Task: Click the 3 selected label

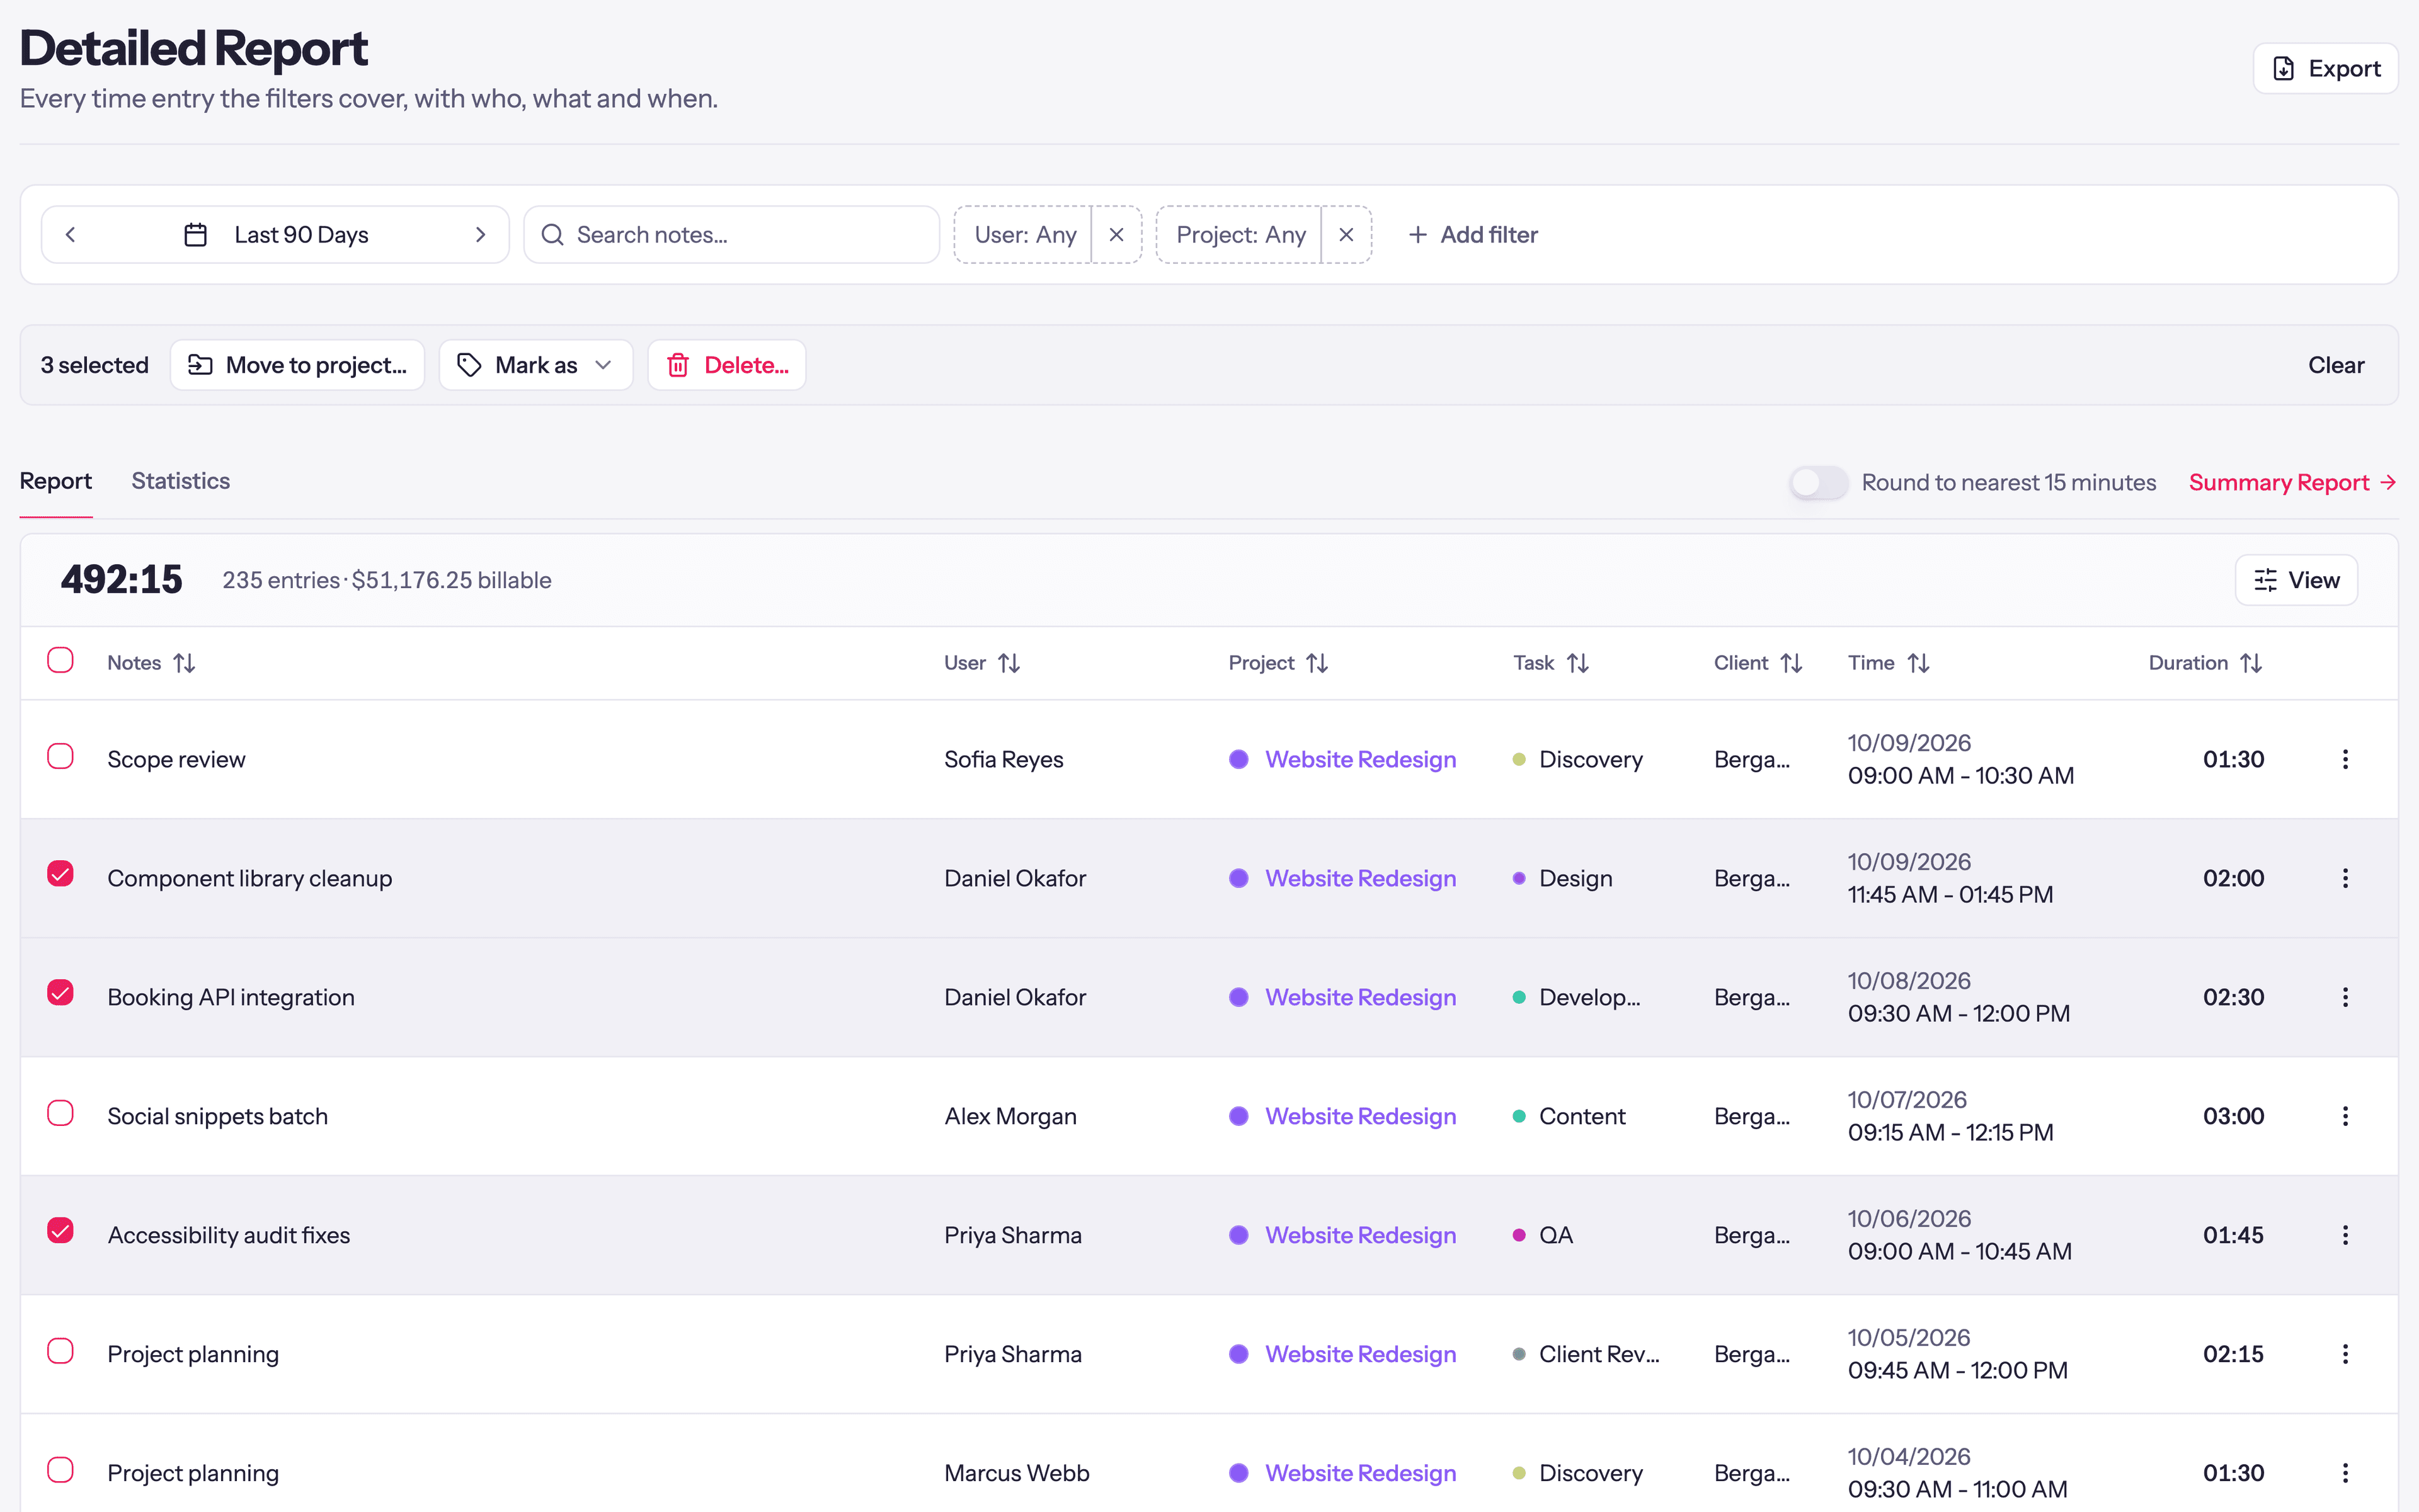Action: (x=94, y=365)
